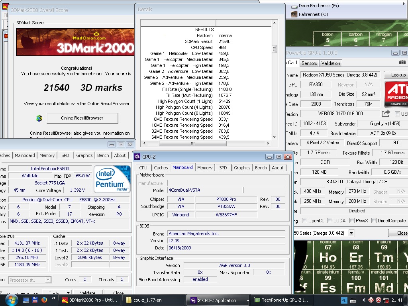The width and height of the screenshot is (408, 306).
Task: Switch to CPU-Z Application taskbar group
Action: click(218, 300)
